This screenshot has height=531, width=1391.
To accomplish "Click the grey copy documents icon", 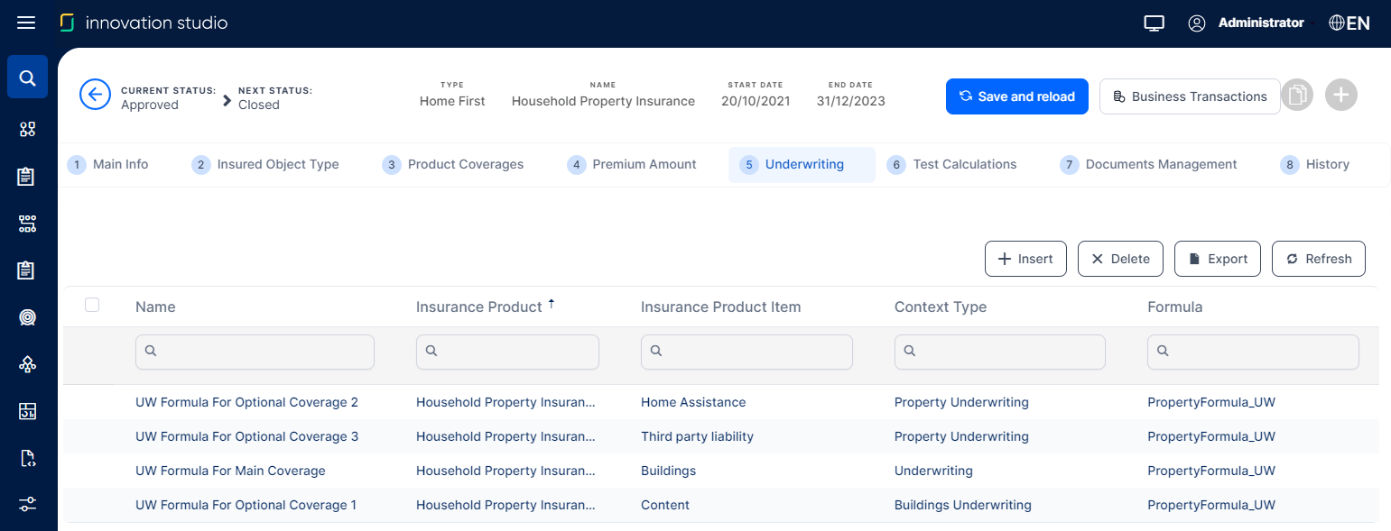I will (x=1297, y=96).
